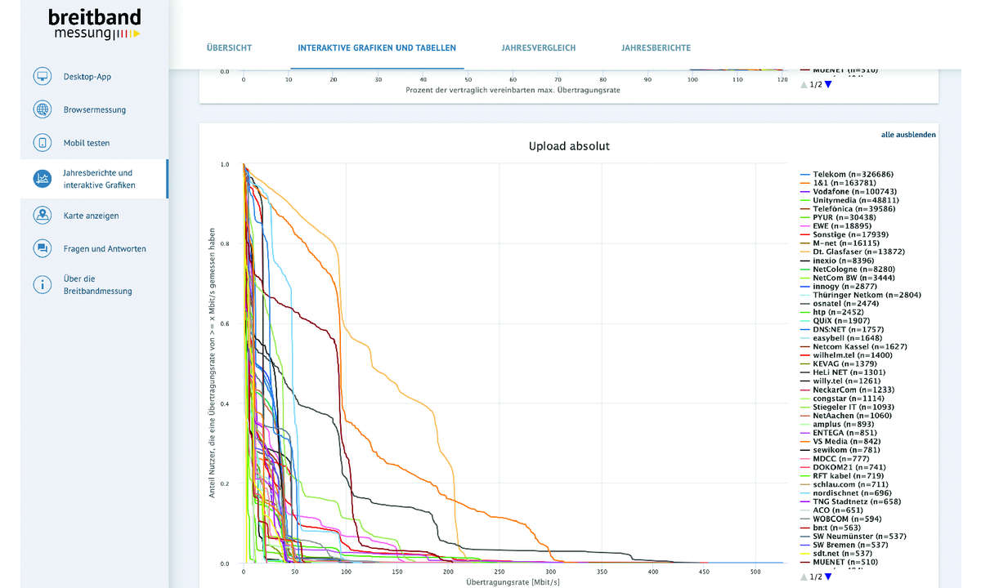981x588 pixels.
Task: Click sewikom (n=781) legend entry
Action: coord(839,449)
